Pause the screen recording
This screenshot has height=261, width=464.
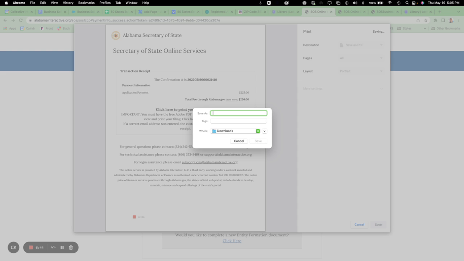pyautogui.click(x=62, y=248)
